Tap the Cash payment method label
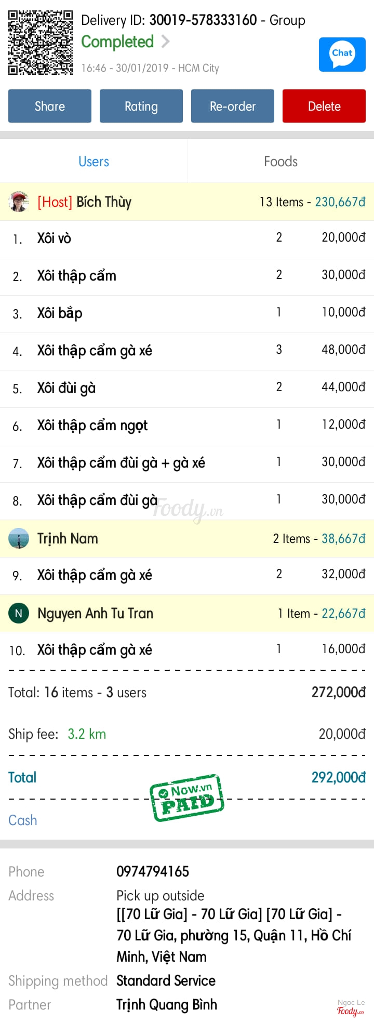Image resolution: width=374 pixels, height=1022 pixels. (23, 820)
